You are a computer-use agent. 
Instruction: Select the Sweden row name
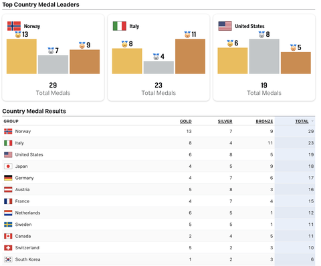pyautogui.click(x=23, y=225)
